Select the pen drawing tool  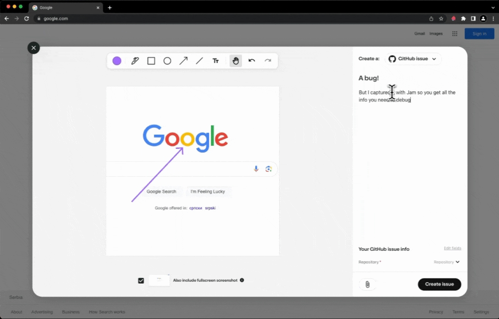[x=135, y=61]
